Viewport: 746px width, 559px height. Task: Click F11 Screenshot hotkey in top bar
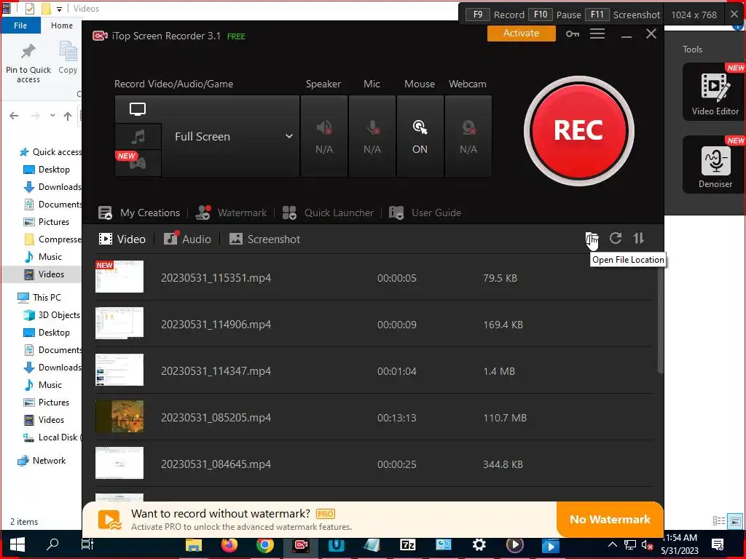[x=623, y=15]
